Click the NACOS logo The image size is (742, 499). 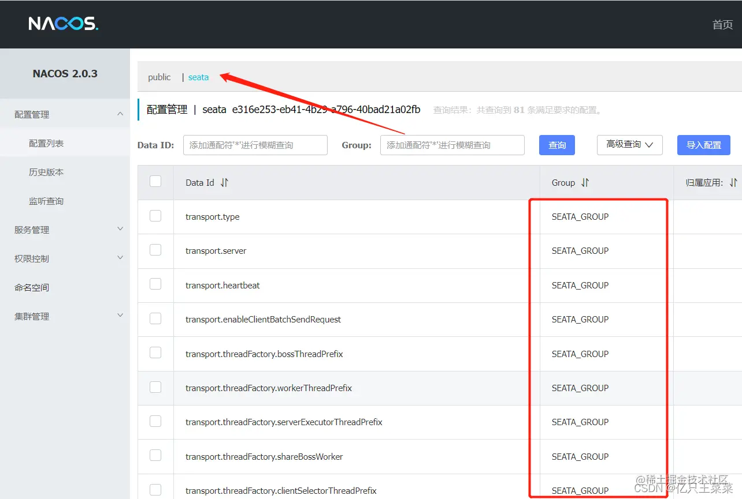point(64,24)
